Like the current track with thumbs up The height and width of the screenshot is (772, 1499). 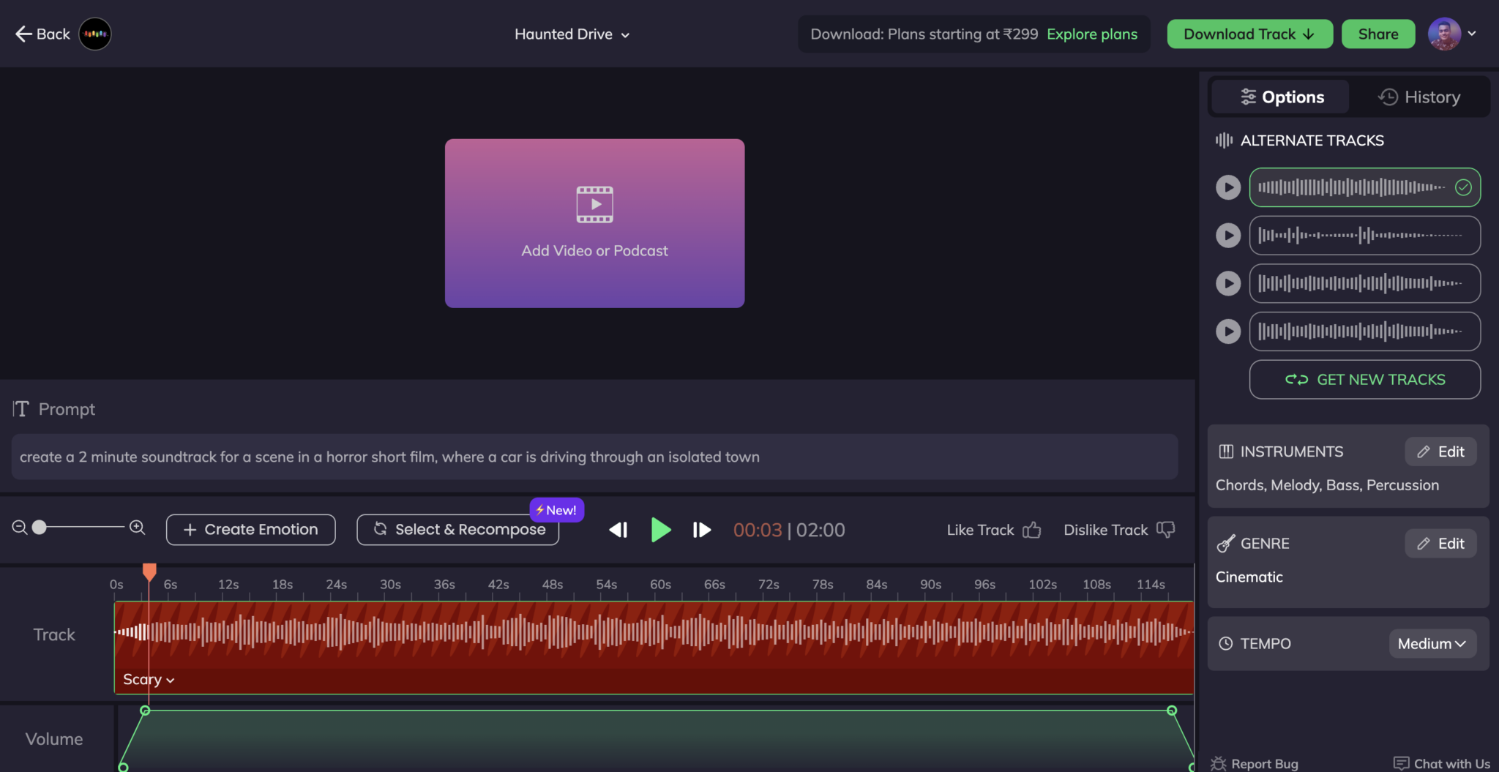pyautogui.click(x=1032, y=530)
